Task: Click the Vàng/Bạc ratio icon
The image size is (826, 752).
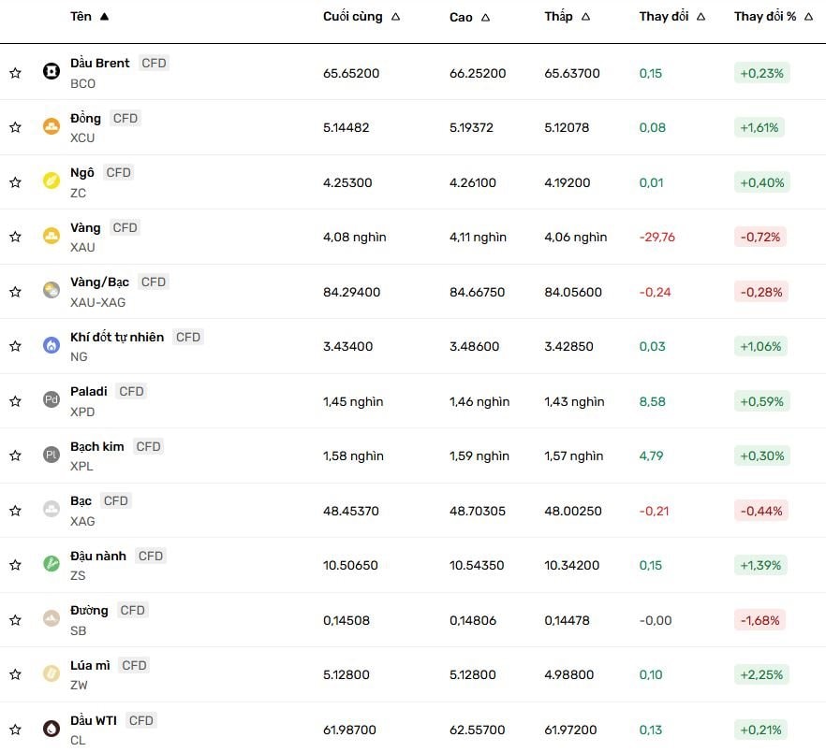Action: click(52, 291)
